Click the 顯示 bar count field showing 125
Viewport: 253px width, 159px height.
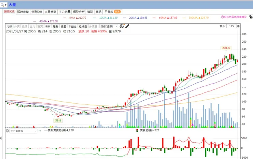click(x=231, y=26)
